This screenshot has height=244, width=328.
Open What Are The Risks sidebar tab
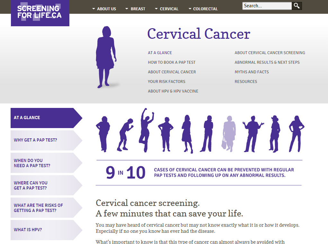[46, 208]
